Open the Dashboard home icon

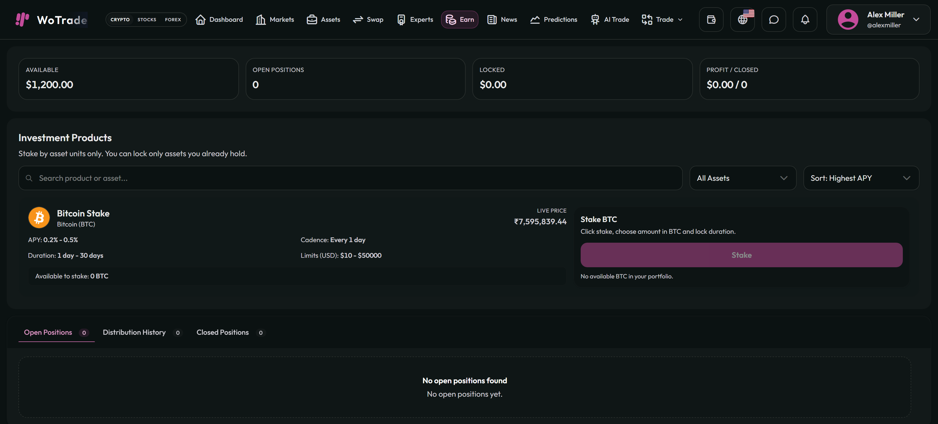(200, 20)
